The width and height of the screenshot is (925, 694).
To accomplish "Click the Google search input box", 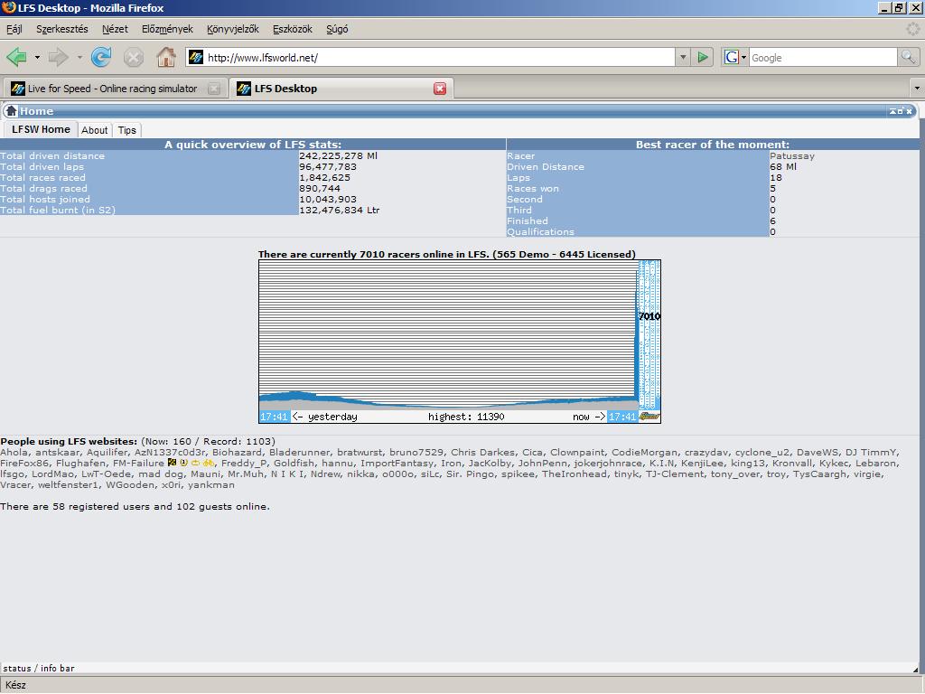I will tap(822, 57).
